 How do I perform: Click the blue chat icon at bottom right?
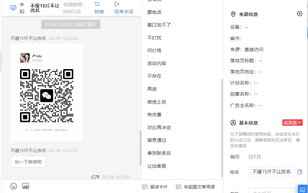pos(303,189)
